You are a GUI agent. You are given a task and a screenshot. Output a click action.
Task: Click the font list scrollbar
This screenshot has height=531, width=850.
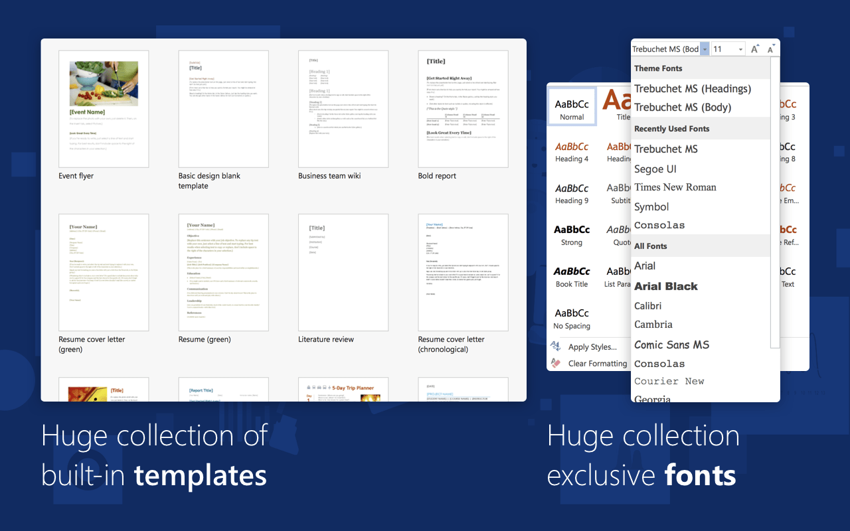coord(775,202)
